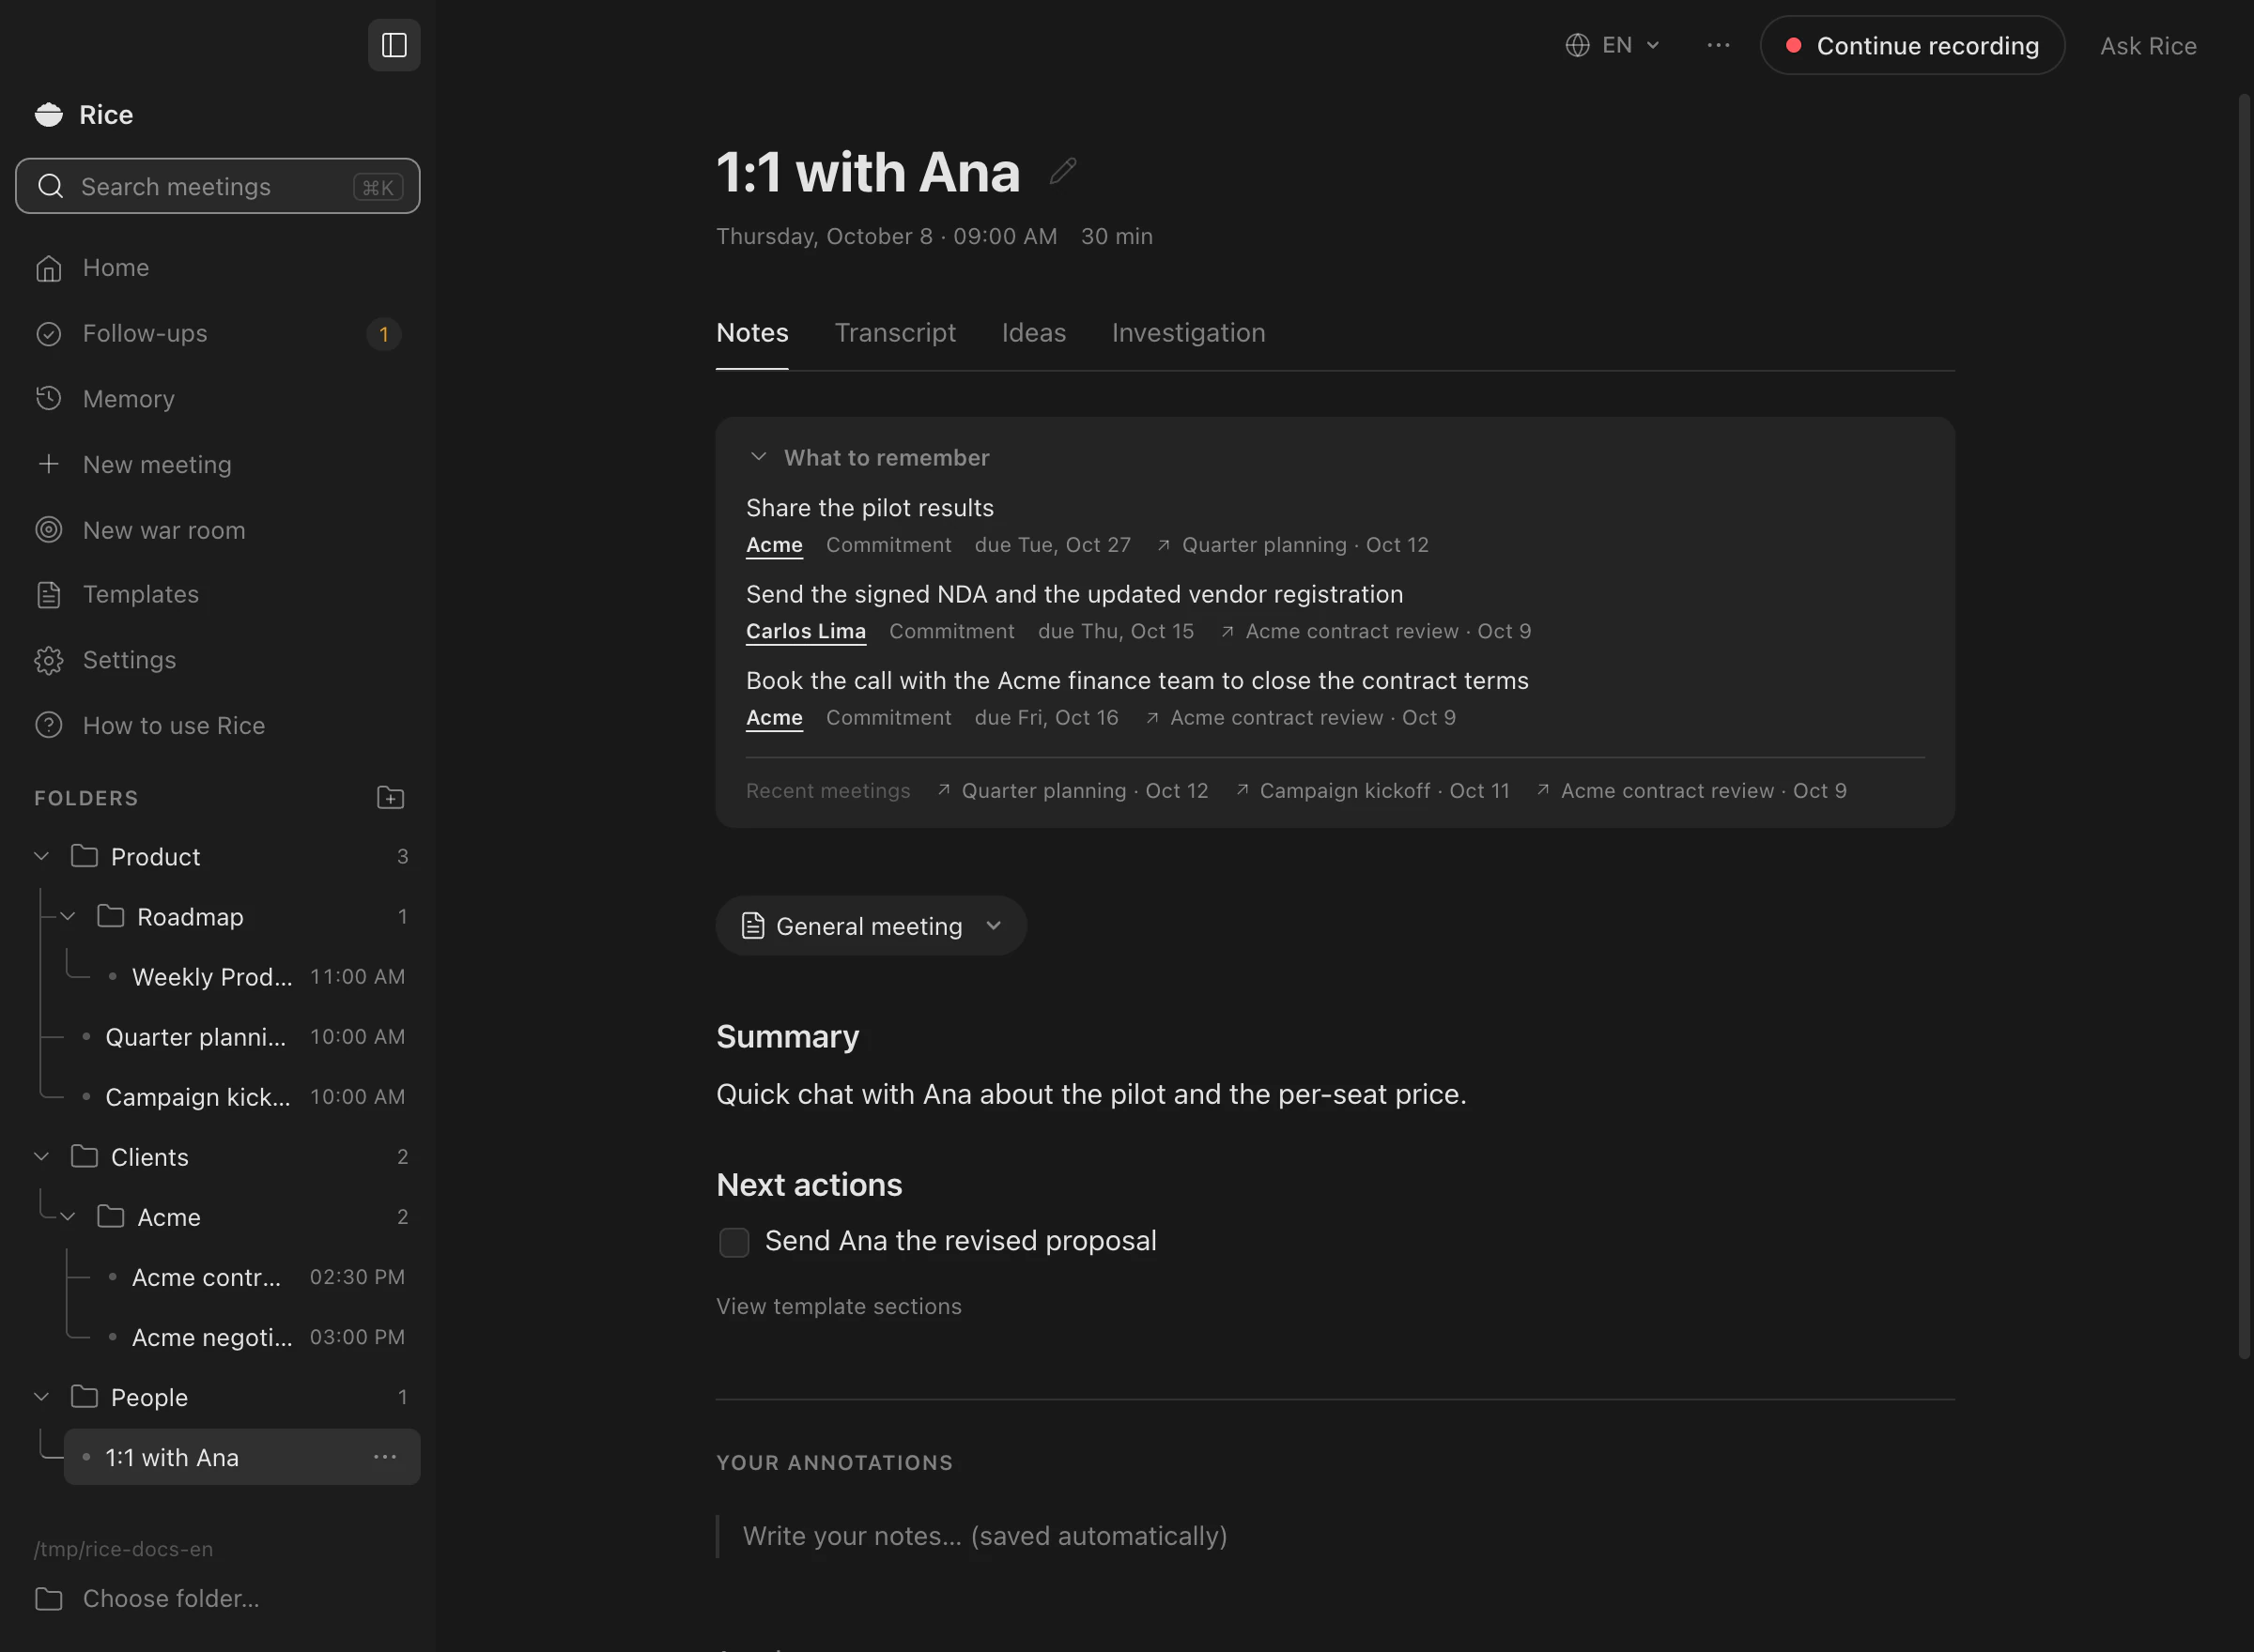This screenshot has width=2254, height=1652.
Task: Switch to the Investigation tab
Action: (1189, 333)
